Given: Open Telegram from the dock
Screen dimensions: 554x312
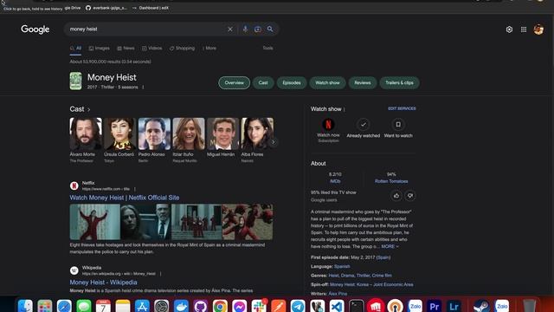Looking at the screenshot, I should tap(298, 306).
